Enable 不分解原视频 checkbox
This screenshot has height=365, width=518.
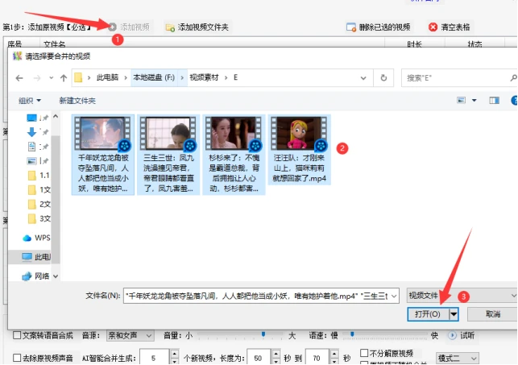[364, 353]
